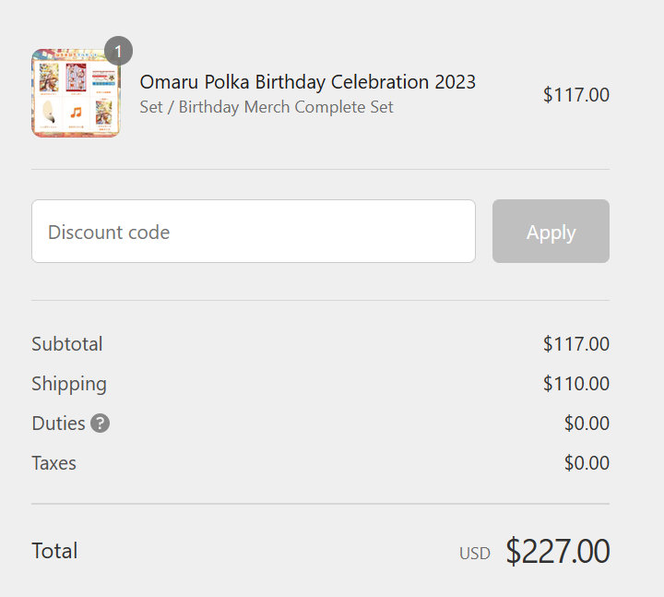This screenshot has width=664, height=597.
Task: Click the total amount $227.00
Action: [x=558, y=551]
